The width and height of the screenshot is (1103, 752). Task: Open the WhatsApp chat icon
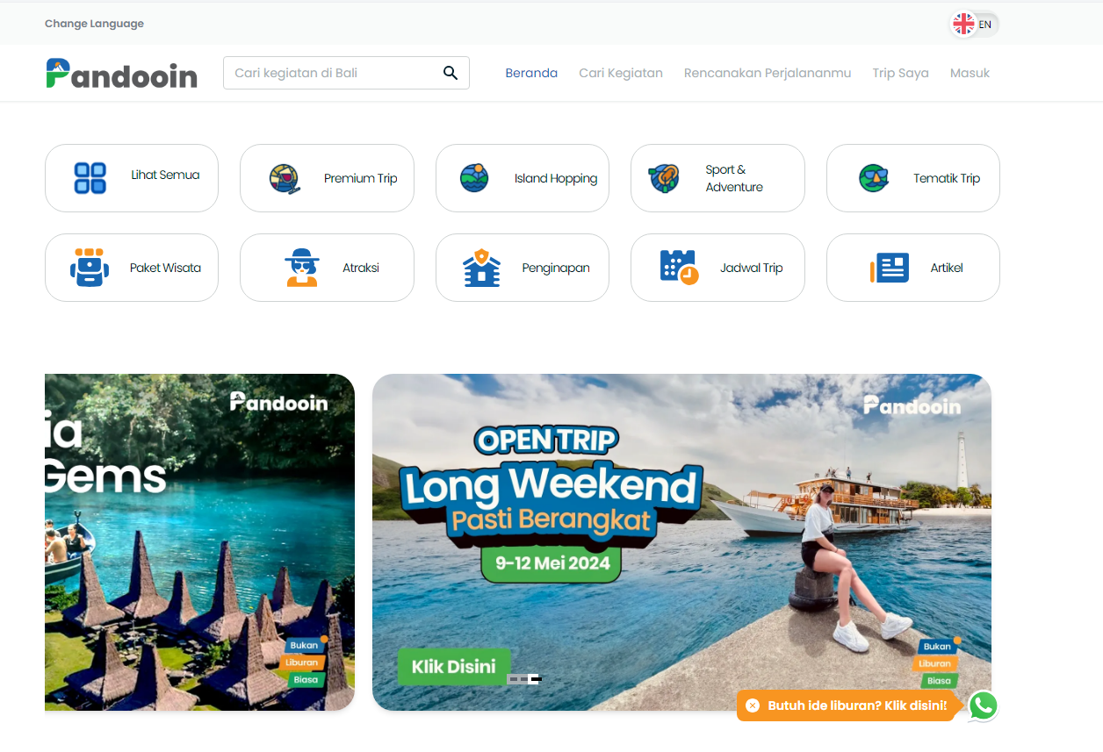click(x=983, y=705)
